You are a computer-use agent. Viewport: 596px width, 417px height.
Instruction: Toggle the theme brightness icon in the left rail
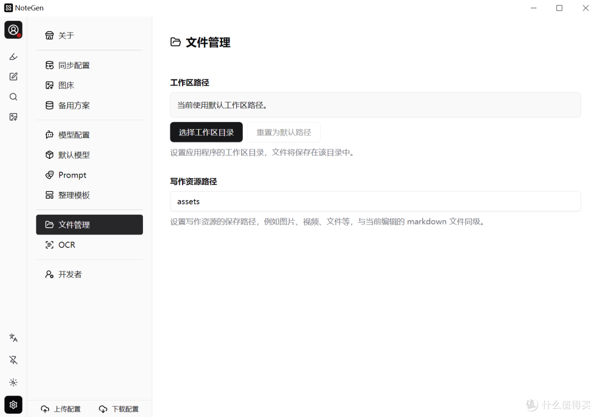[13, 382]
